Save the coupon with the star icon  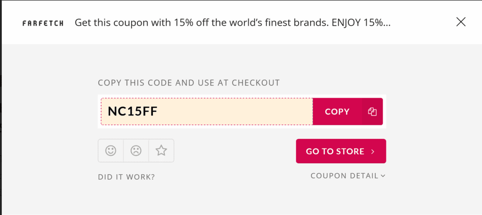point(161,151)
